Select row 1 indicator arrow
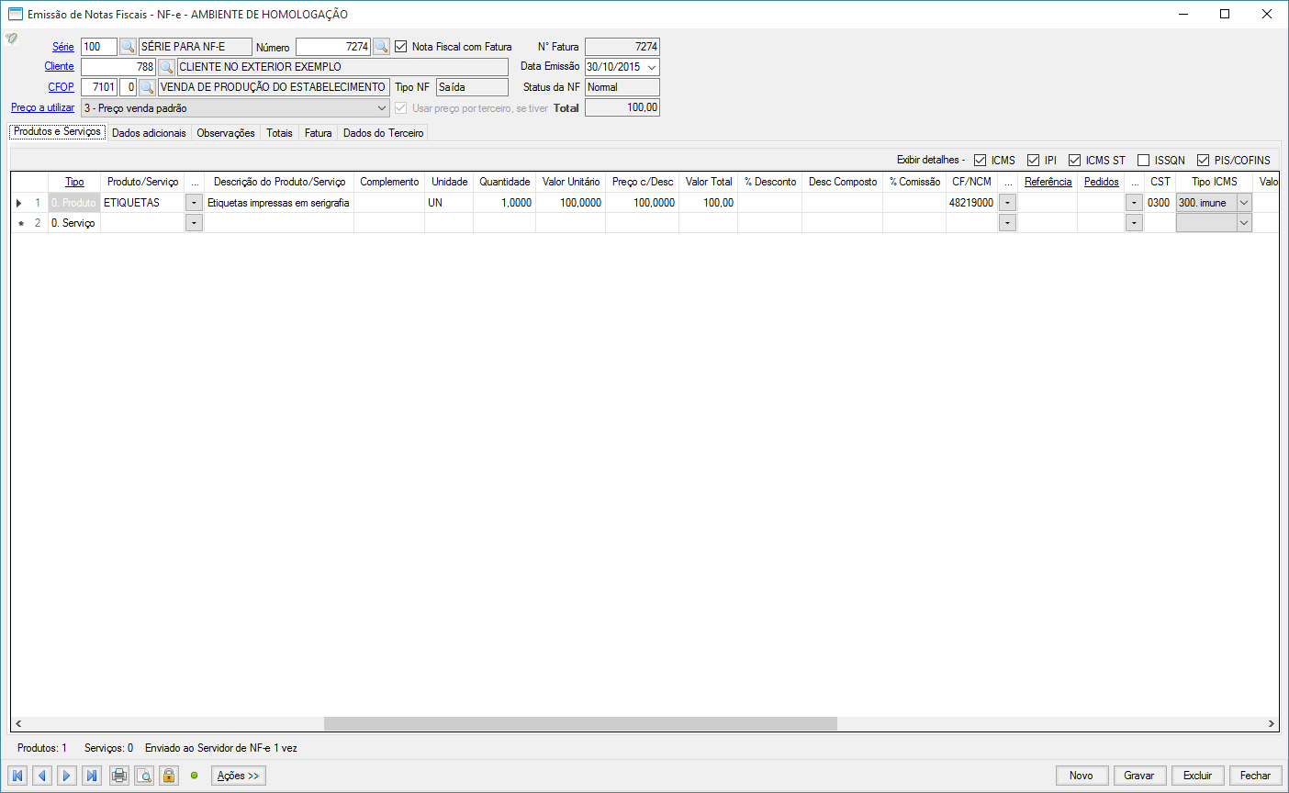 point(19,203)
